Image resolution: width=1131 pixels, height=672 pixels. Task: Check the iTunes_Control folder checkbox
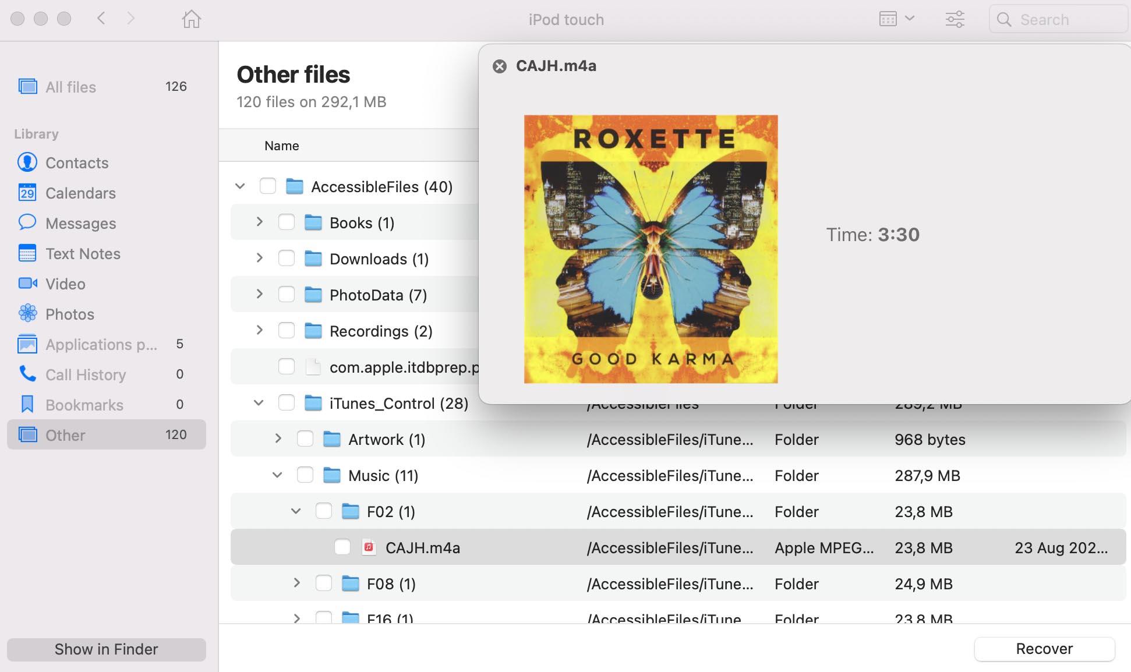287,403
